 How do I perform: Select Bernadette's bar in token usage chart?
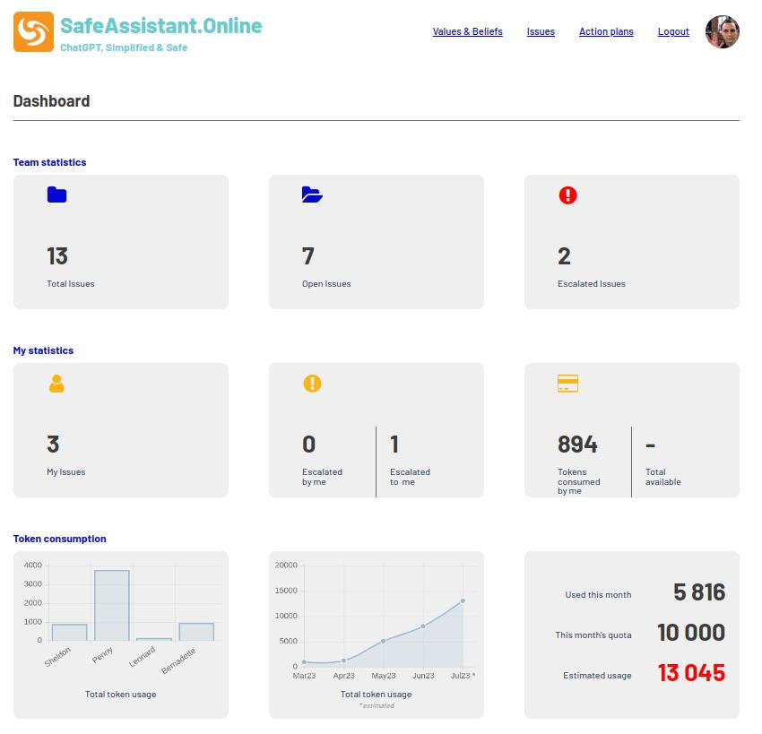point(196,632)
